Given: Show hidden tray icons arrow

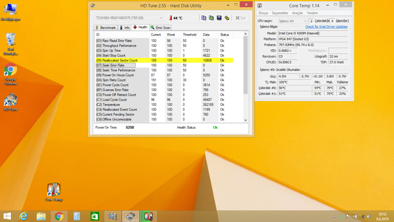Looking at the screenshot, I should pos(334,216).
